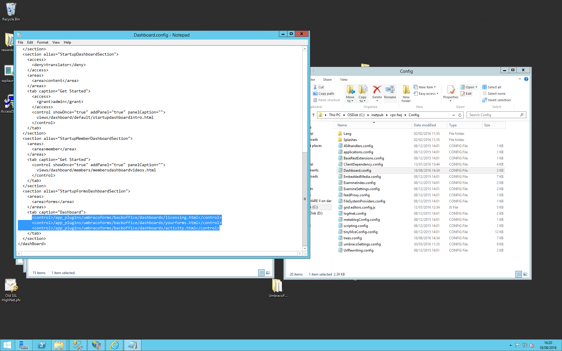Screen dimensions: 562x351
Task: Select the trees.config file
Action: pyautogui.click(x=352, y=238)
